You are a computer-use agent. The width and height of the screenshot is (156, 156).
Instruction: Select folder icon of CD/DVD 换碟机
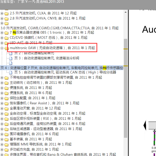(x=6, y=38)
